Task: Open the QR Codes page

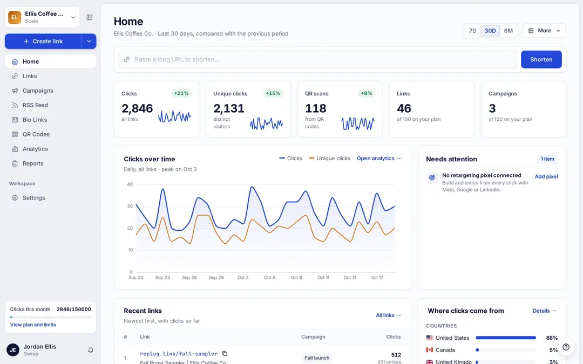Action: pos(51,134)
